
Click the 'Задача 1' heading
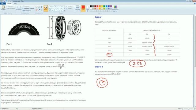click(x=99, y=17)
